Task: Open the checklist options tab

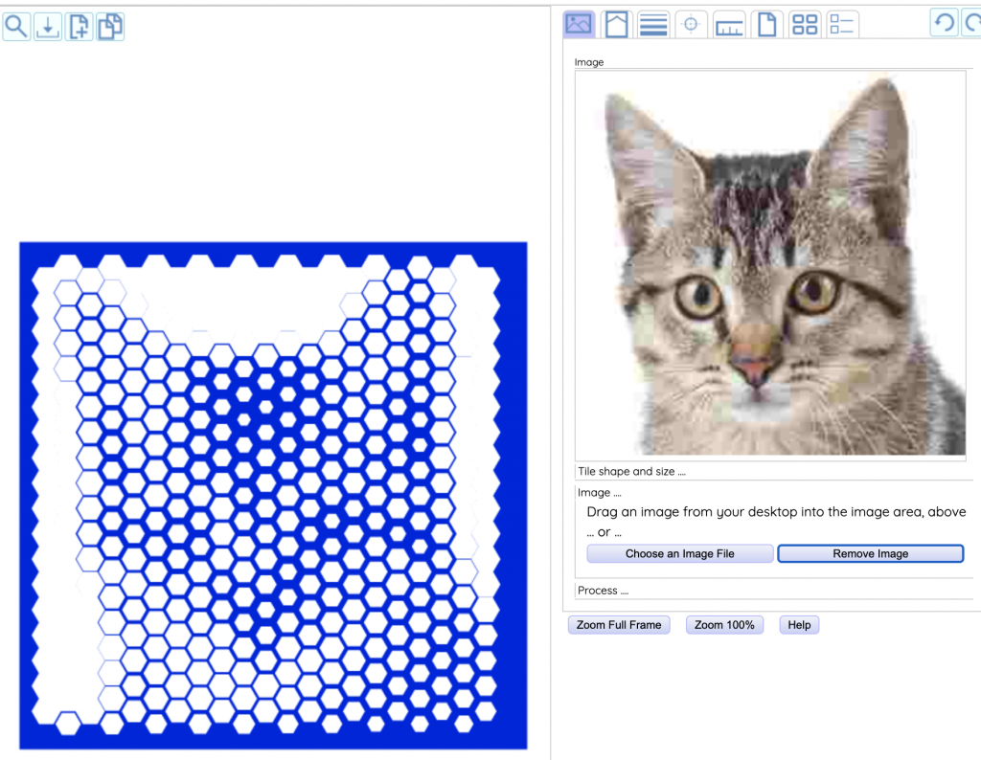Action: 841,24
